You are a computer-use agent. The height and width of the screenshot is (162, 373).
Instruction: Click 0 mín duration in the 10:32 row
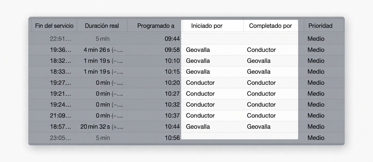point(109,105)
